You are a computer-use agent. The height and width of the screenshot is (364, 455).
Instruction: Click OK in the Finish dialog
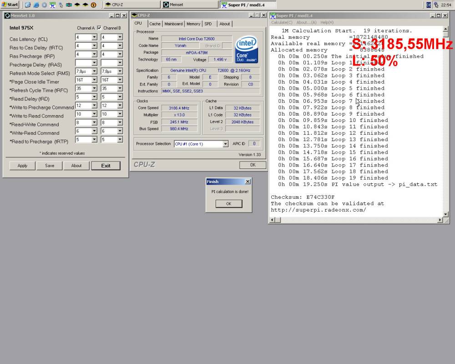(229, 204)
